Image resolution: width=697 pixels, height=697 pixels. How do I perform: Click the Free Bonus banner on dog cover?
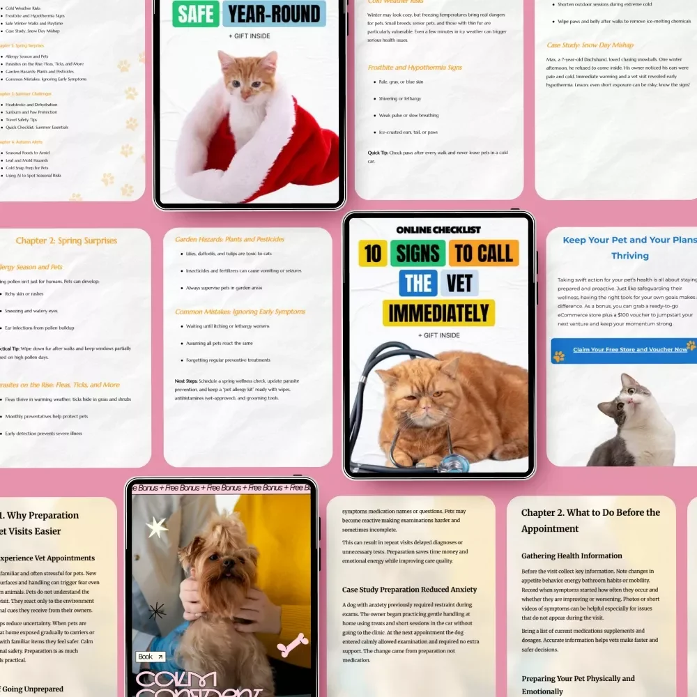tap(222, 488)
